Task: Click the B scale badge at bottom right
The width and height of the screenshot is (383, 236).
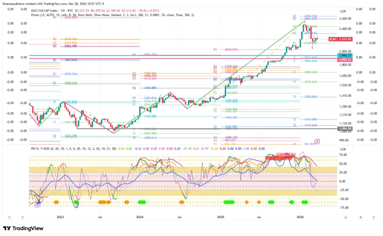Action: tap(360, 217)
